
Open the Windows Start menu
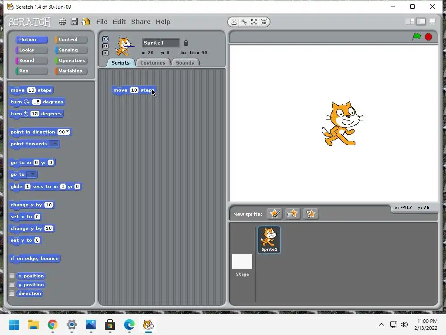click(14, 325)
